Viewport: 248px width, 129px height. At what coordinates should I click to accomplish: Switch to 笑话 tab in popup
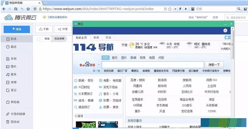[x=108, y=38]
